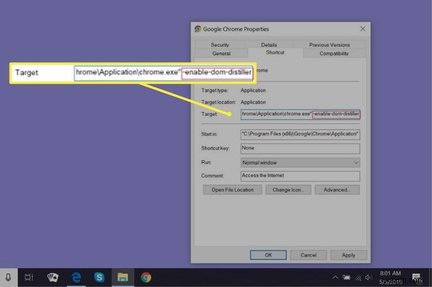432x287 pixels.
Task: Open the taskbar clock showing 8:01 AM
Action: [x=390, y=277]
